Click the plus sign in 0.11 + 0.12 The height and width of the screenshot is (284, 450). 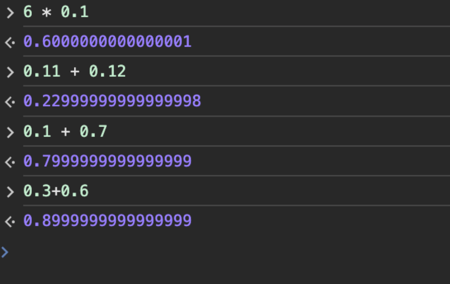75,71
